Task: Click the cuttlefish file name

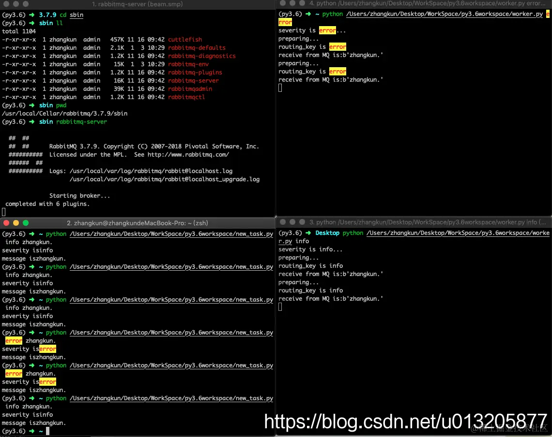Action: point(185,39)
